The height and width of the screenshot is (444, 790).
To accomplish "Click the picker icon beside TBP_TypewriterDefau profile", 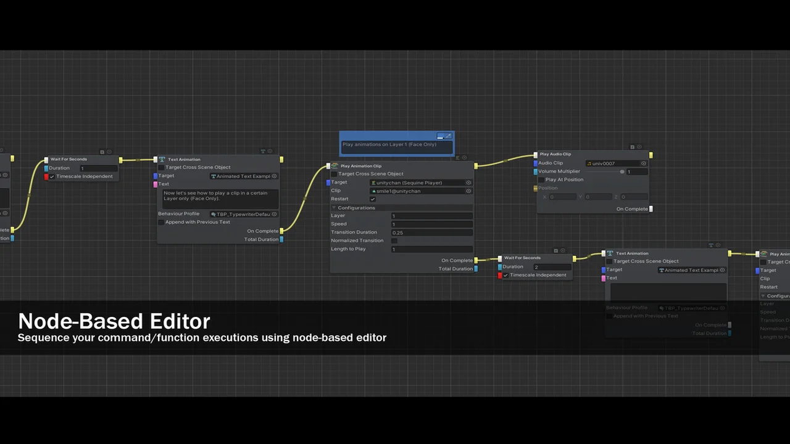I will pos(274,214).
